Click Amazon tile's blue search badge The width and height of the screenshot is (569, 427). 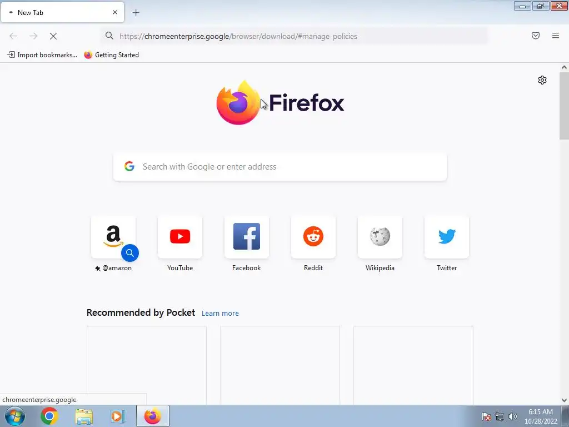pyautogui.click(x=130, y=253)
